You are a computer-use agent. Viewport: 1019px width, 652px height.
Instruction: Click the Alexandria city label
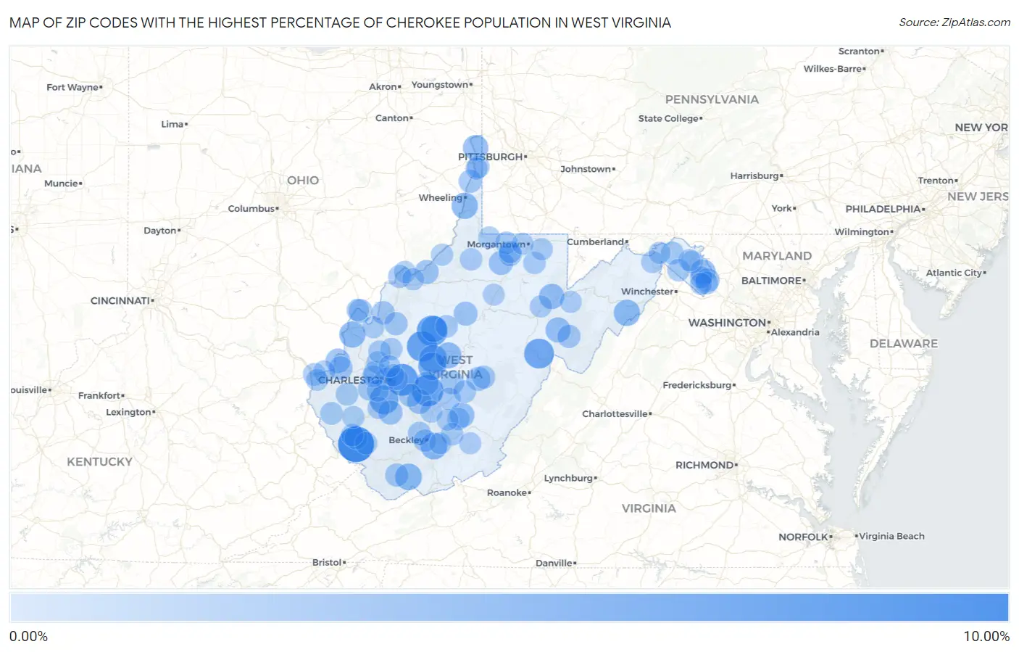pyautogui.click(x=794, y=332)
